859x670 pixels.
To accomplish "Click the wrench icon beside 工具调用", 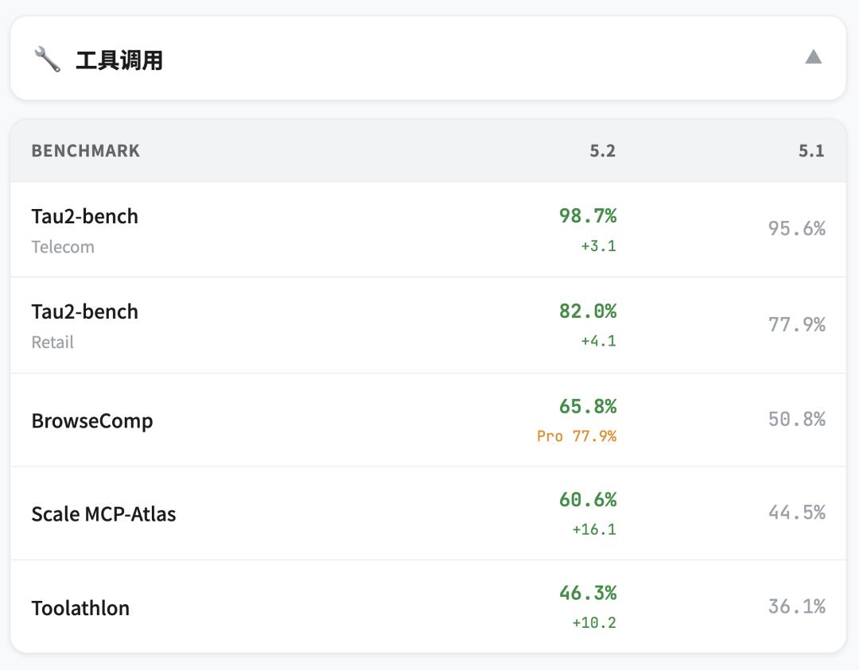I will [x=47, y=59].
